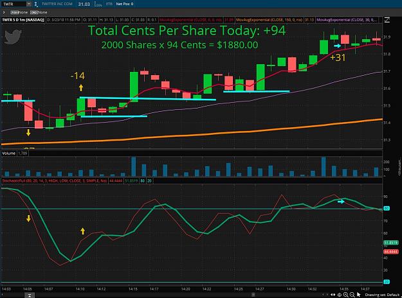Click the collapse-to-bottom icon on the time axis
The image size is (402, 298).
(30, 295)
